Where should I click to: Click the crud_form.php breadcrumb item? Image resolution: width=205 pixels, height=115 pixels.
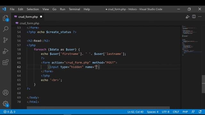pyautogui.click(x=29, y=23)
